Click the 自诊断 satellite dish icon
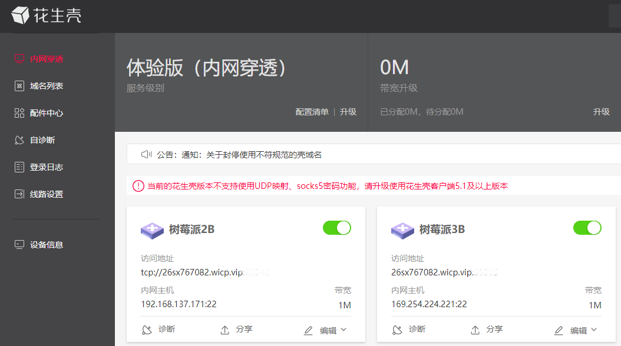621x346 pixels. pos(19,140)
